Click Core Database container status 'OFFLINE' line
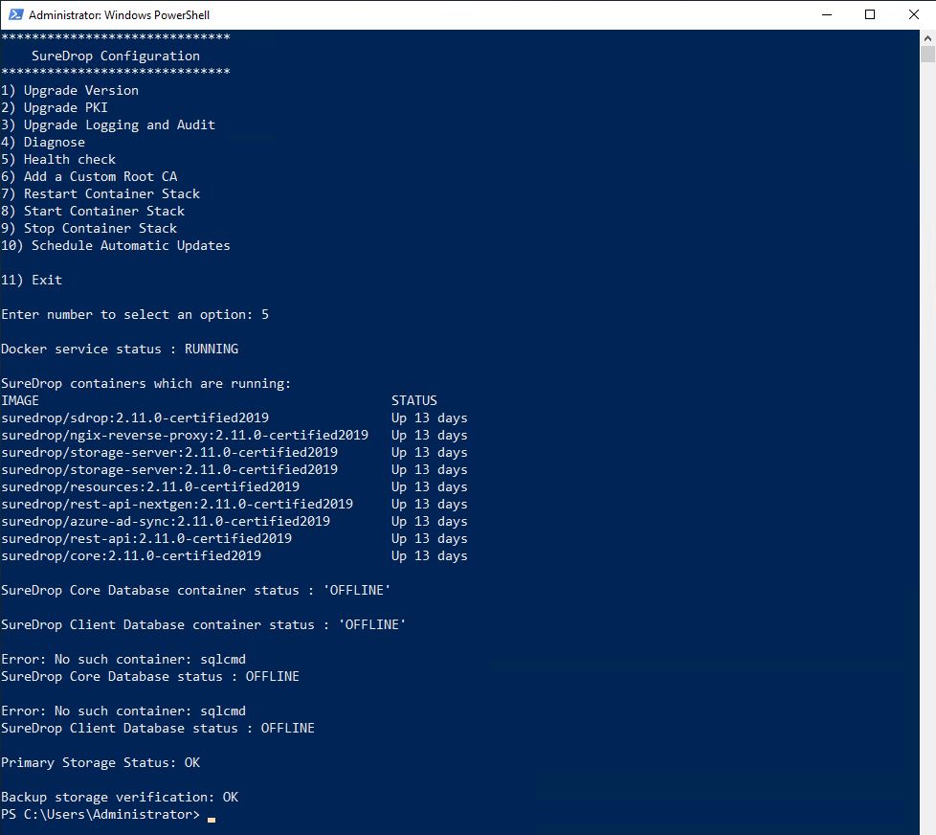The height and width of the screenshot is (835, 936). [x=196, y=591]
